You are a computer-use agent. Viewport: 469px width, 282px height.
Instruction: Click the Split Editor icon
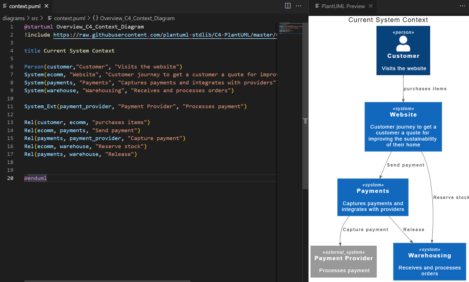[288, 6]
